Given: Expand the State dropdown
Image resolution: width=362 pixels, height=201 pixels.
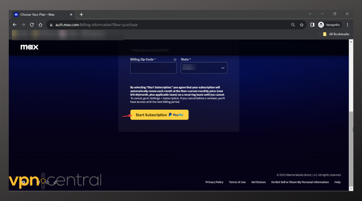Looking at the screenshot, I should pyautogui.click(x=204, y=68).
